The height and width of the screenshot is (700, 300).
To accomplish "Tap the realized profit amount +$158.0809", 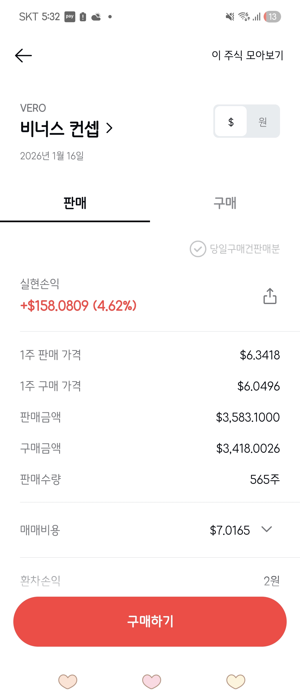I will [x=78, y=306].
